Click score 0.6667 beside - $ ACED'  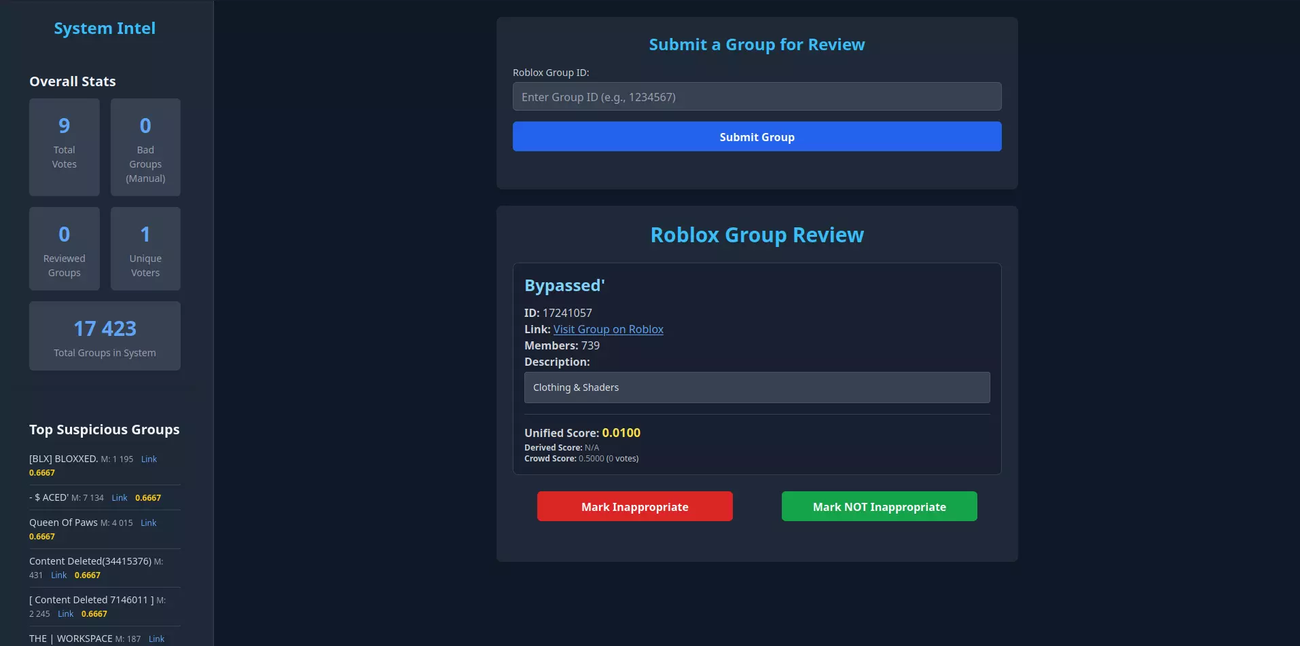[x=148, y=498]
